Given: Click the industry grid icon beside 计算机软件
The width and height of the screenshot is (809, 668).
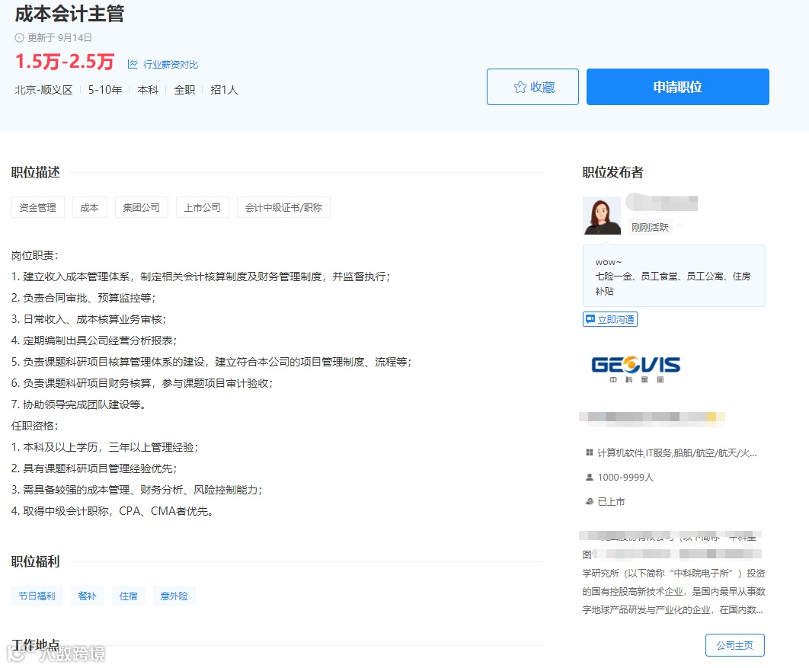Looking at the screenshot, I should [x=589, y=452].
